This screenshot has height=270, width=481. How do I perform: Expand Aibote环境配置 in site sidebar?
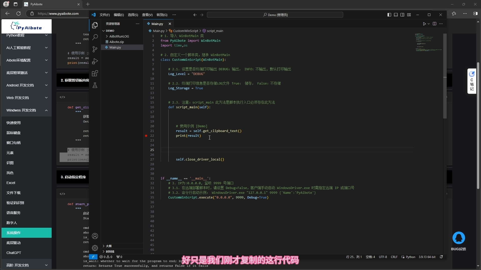click(x=27, y=60)
